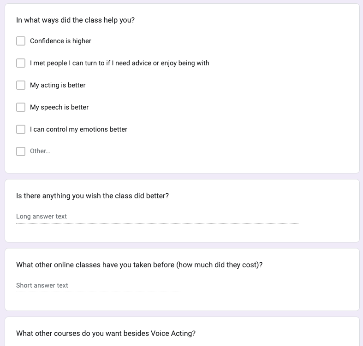Click the 'What other courses do you want' question
The width and height of the screenshot is (363, 346).
click(x=106, y=333)
